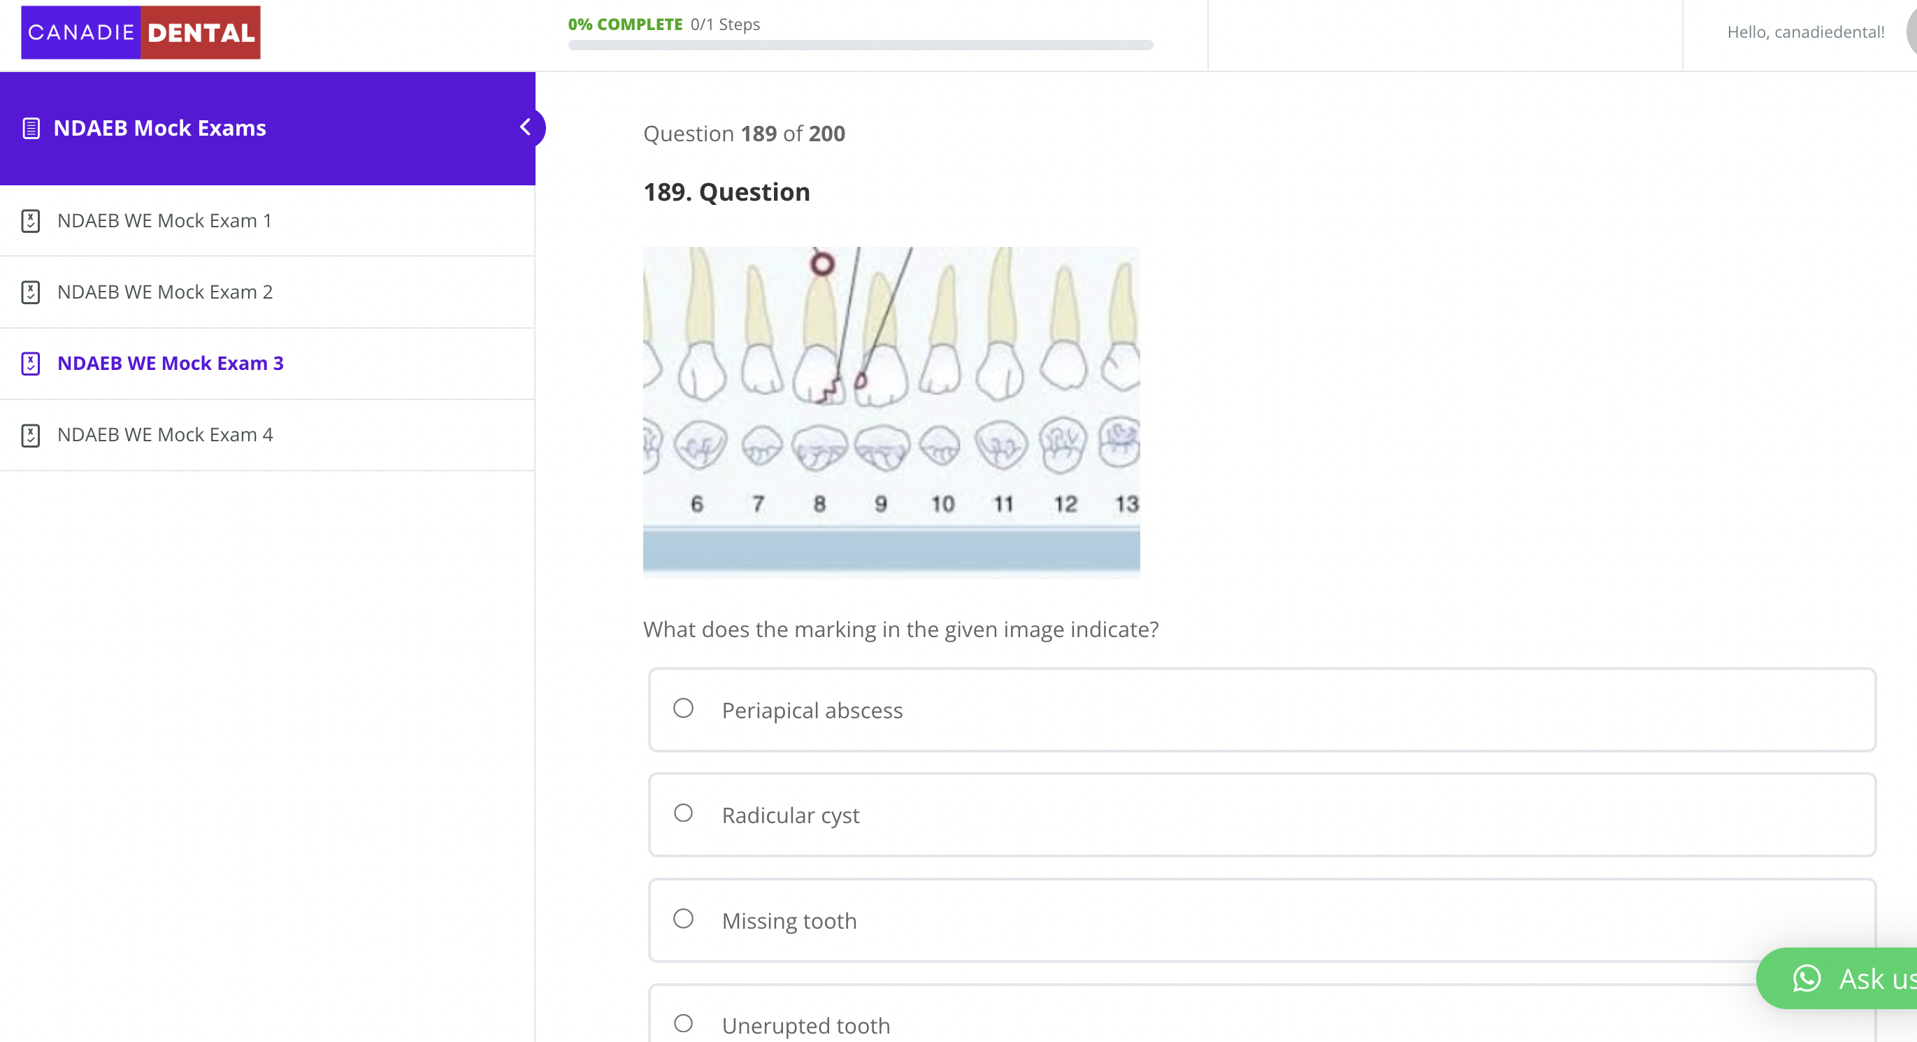
Task: Click the NDAEB Mock Exams heading
Action: tap(160, 128)
